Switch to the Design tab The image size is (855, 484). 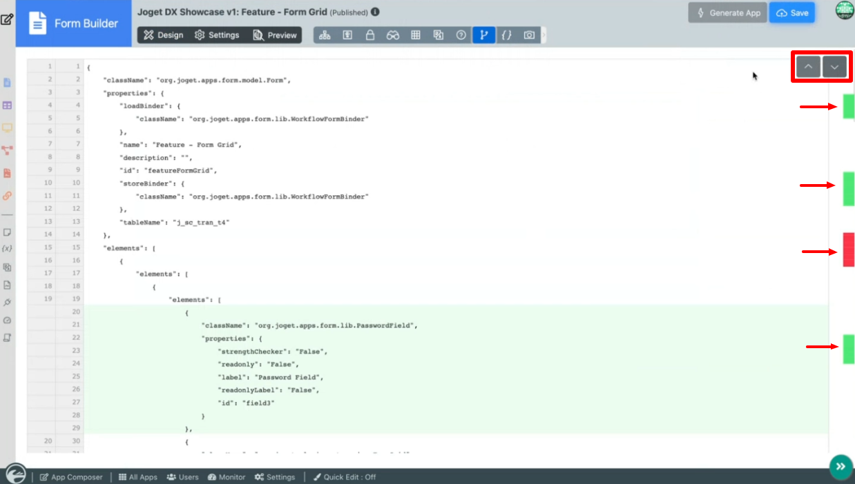pos(164,35)
